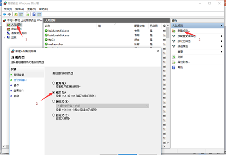Viewport: 226px width, 155px height.
Task: Sort rules by the 配置文件 column header
Action: click(x=141, y=26)
